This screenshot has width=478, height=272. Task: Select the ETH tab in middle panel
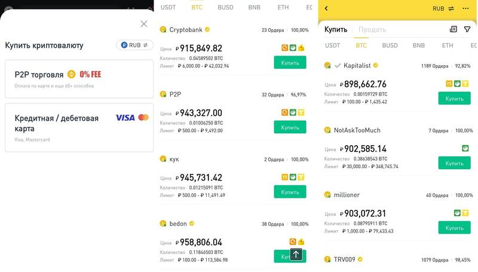tap(283, 7)
